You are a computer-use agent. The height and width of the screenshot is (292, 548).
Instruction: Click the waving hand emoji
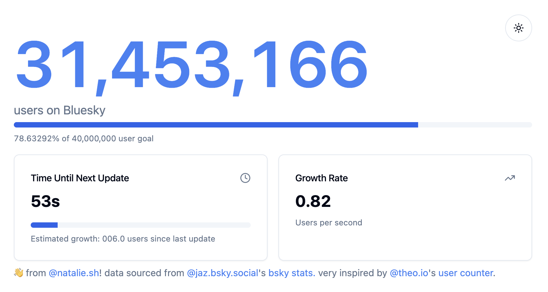click(x=19, y=273)
